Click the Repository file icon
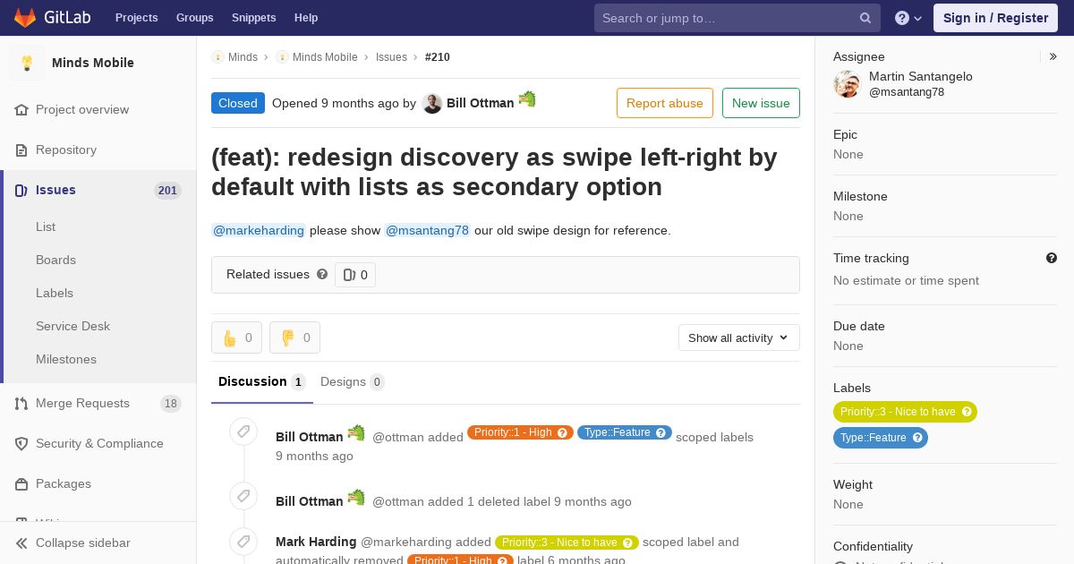 pos(21,150)
